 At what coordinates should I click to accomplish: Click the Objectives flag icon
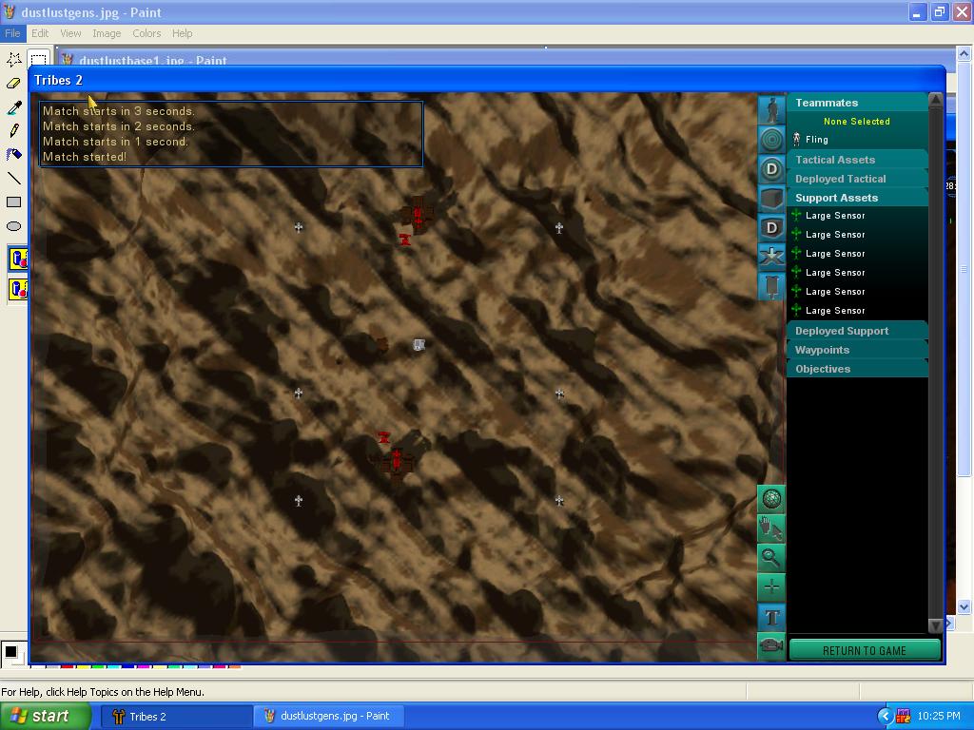[x=771, y=286]
